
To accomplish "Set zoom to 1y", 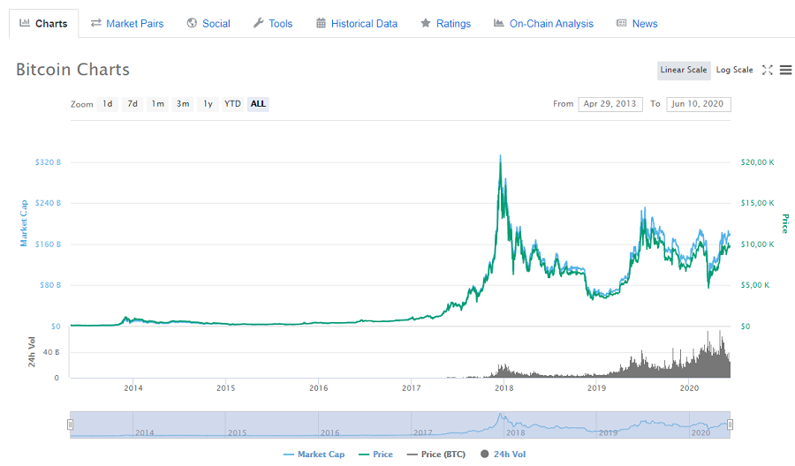I will (x=208, y=104).
